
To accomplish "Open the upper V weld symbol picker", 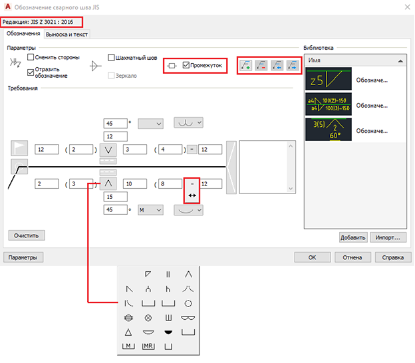I will point(108,150).
